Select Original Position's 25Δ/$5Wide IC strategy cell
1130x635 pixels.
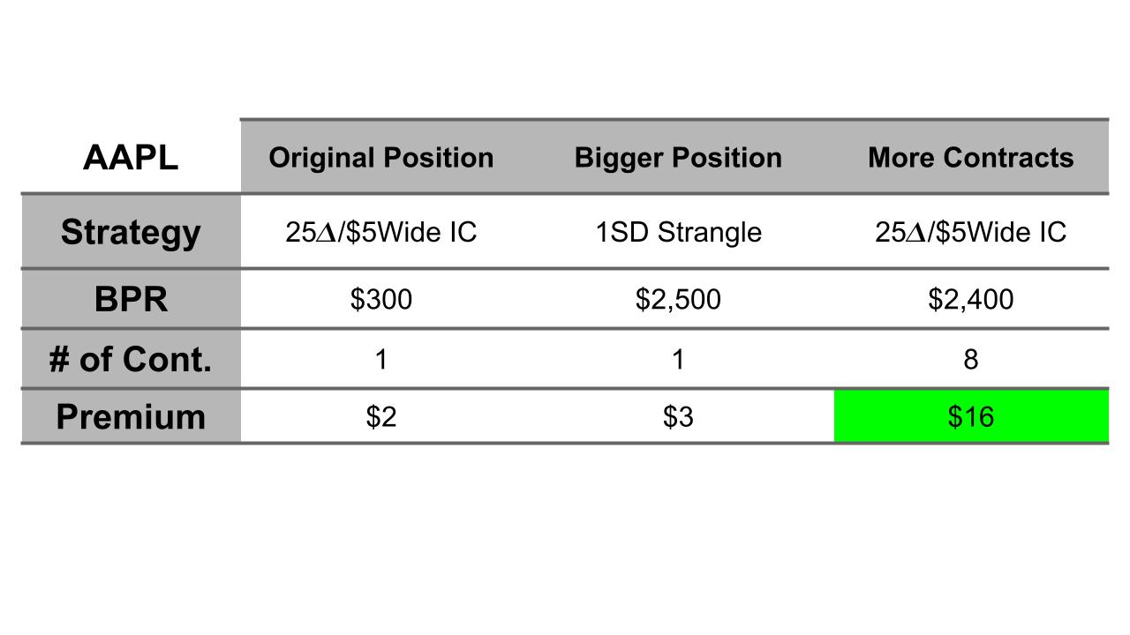[x=381, y=232]
